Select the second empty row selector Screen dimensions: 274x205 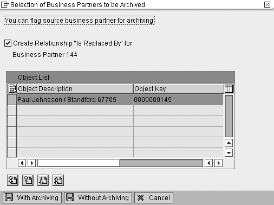[x=12, y=121]
